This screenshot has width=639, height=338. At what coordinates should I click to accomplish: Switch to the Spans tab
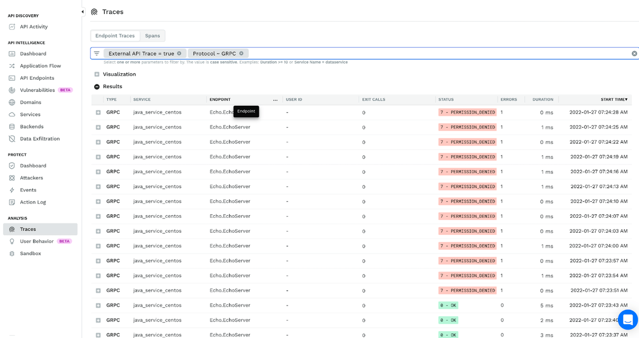click(153, 36)
